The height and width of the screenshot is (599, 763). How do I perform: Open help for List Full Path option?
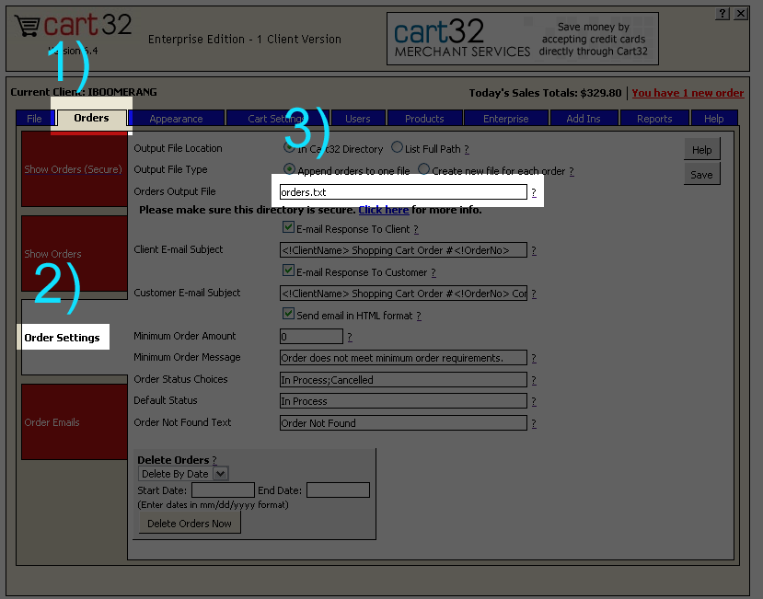(x=467, y=149)
